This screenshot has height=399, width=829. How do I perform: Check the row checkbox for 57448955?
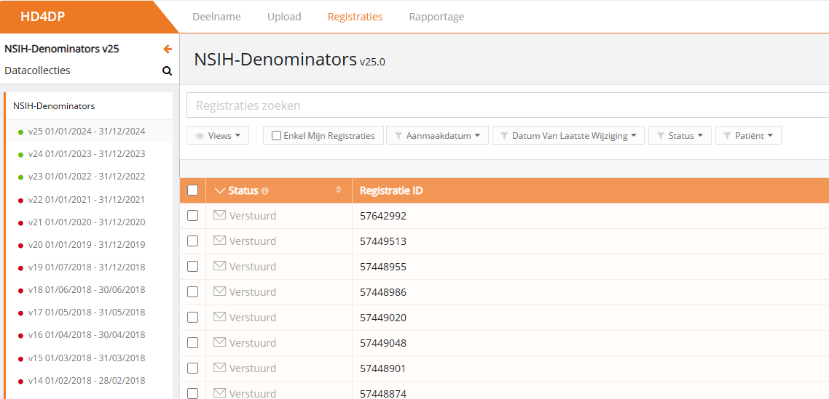[x=192, y=267]
